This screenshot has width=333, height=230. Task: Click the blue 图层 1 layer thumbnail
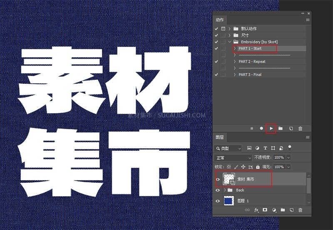pos(229,201)
